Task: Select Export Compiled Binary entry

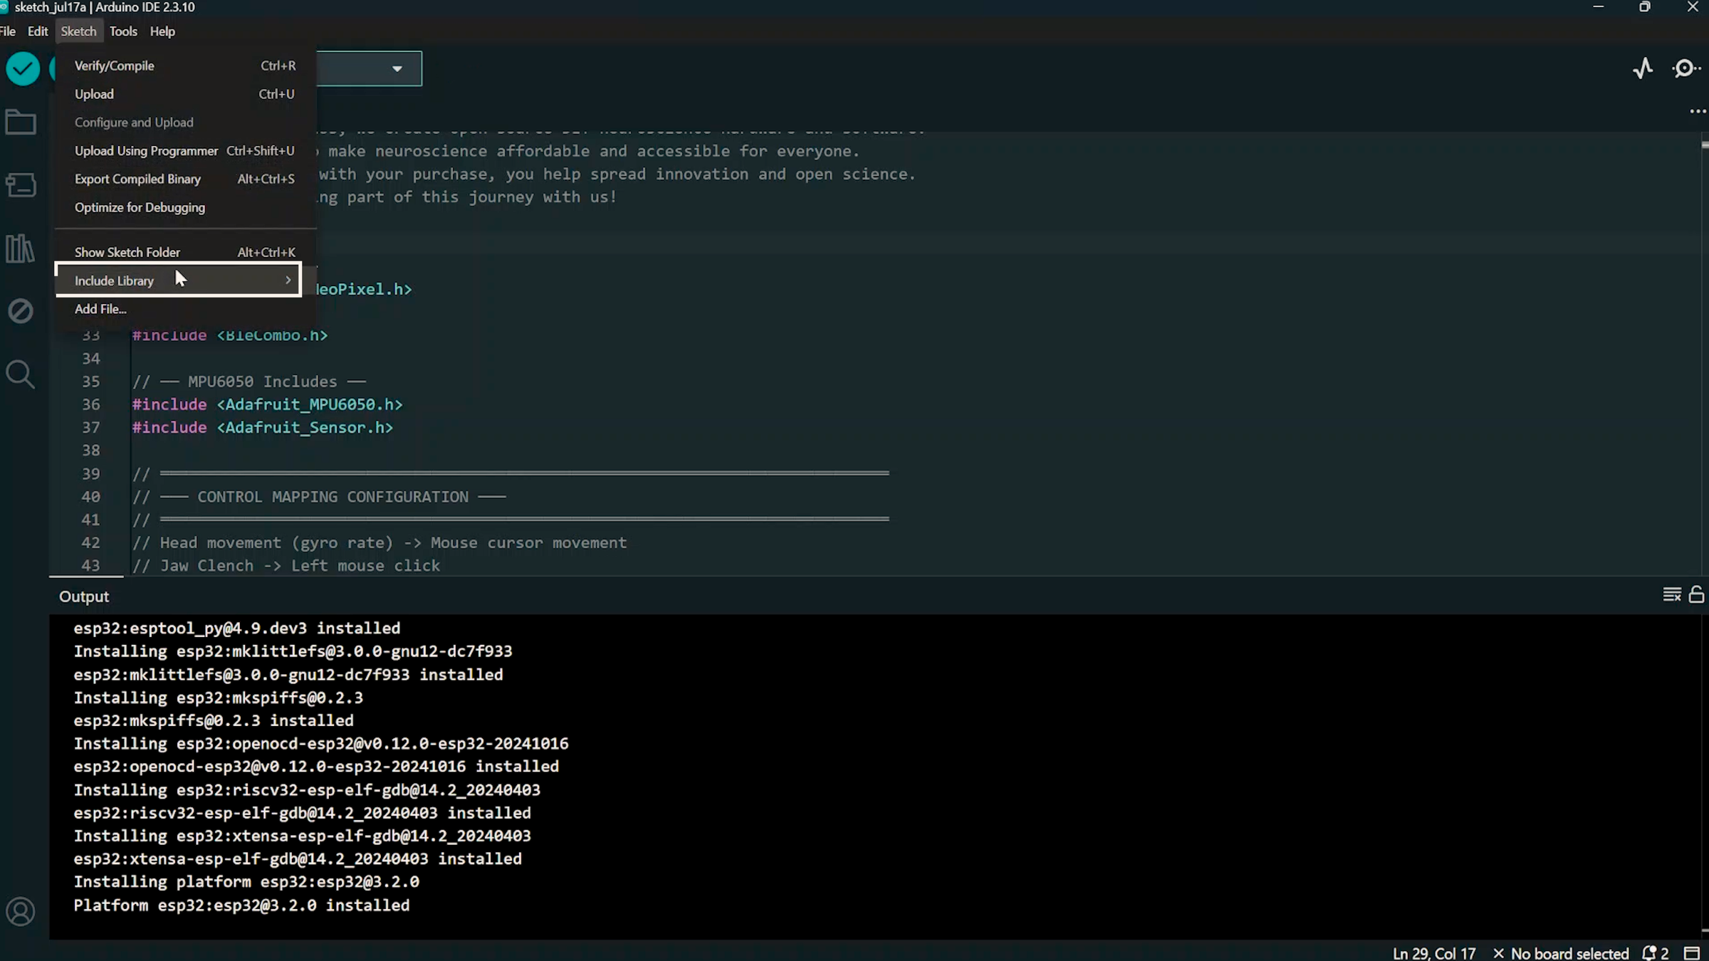Action: point(185,179)
